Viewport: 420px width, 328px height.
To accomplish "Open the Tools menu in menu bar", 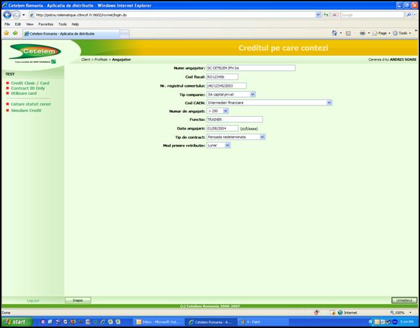I will (x=62, y=24).
